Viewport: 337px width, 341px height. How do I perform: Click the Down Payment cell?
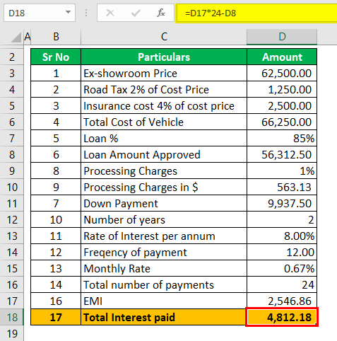[x=164, y=204]
